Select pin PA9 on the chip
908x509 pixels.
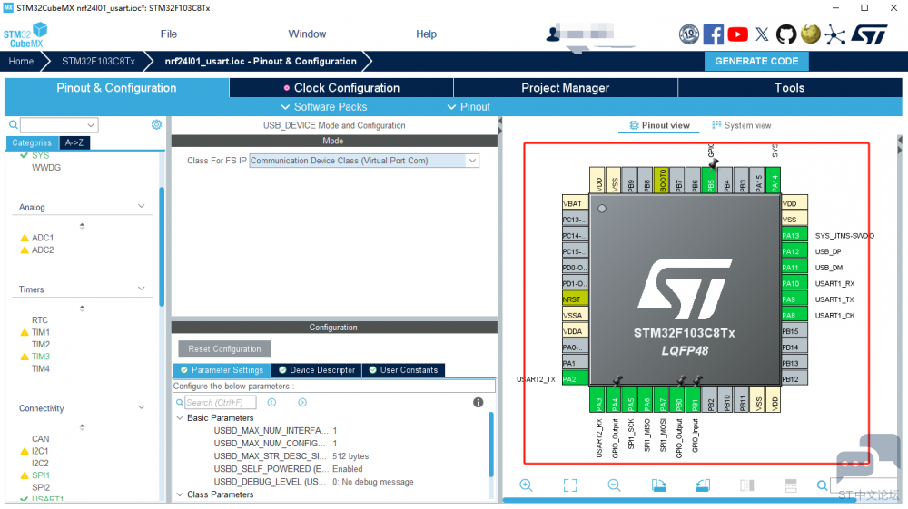coord(794,299)
